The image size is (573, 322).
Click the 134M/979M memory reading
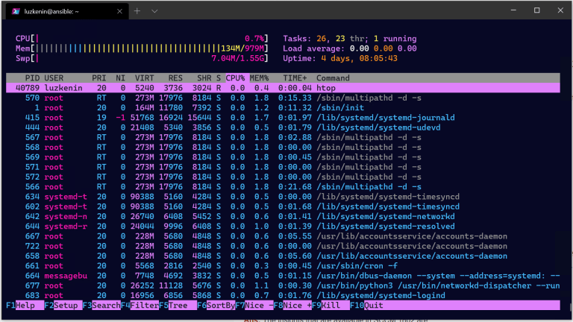click(242, 48)
